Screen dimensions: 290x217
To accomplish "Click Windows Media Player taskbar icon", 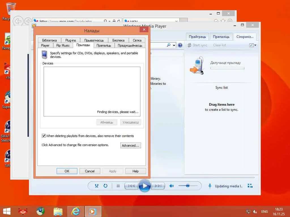I will [93, 211].
